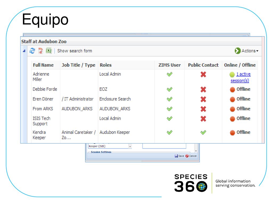Screen dimensions: 273x204
Task: Click the ZIMS User checkmark for From ARKS
Action: 170,109
